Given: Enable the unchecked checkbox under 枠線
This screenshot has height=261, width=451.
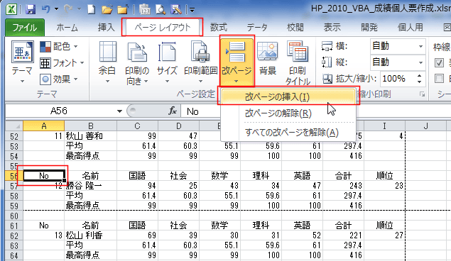Looking at the screenshot, I should (x=439, y=78).
